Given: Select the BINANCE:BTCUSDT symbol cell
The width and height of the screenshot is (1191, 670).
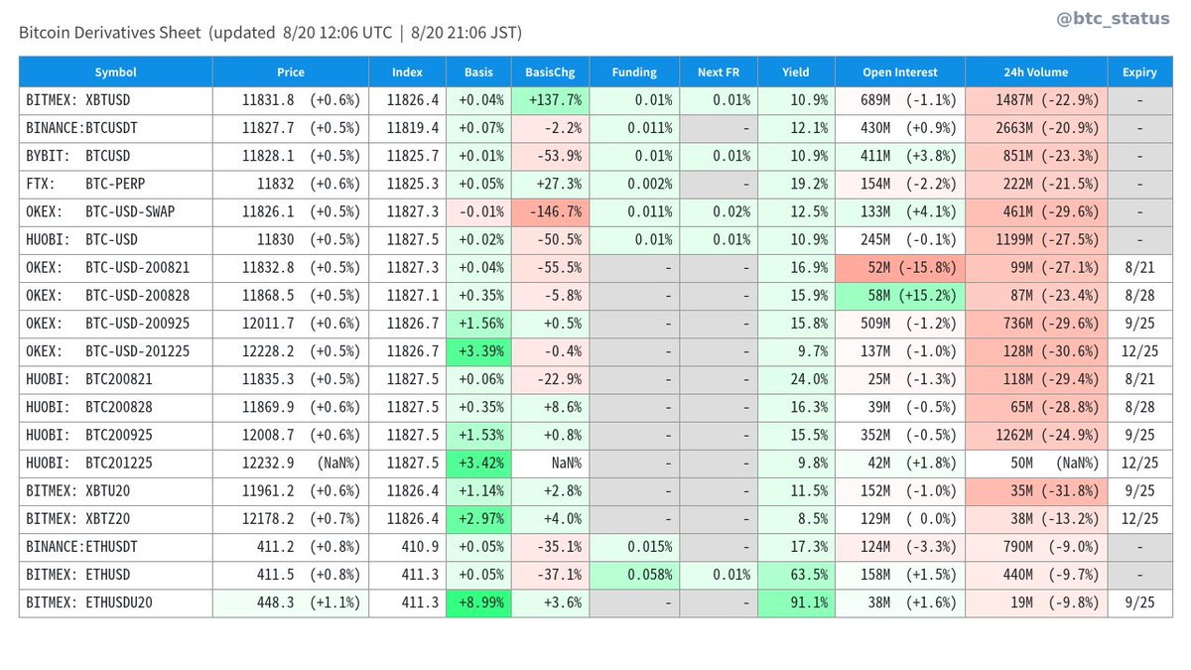Looking at the screenshot, I should pos(116,128).
